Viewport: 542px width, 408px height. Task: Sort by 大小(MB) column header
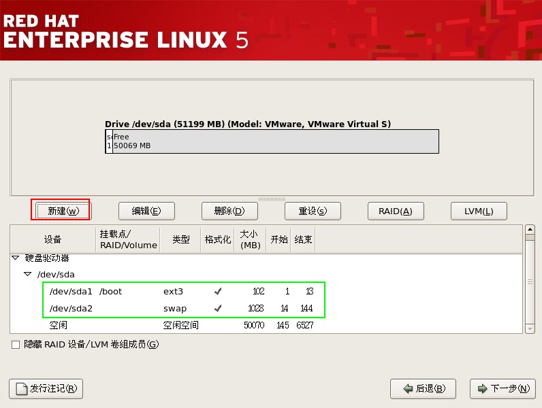point(251,239)
